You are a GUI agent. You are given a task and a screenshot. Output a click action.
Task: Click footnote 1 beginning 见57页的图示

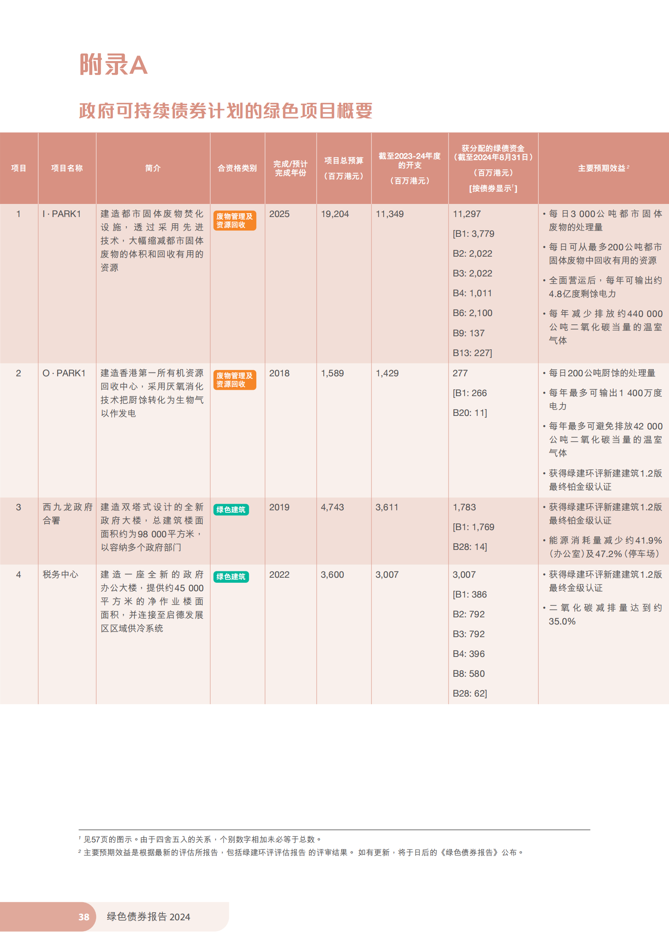[201, 839]
